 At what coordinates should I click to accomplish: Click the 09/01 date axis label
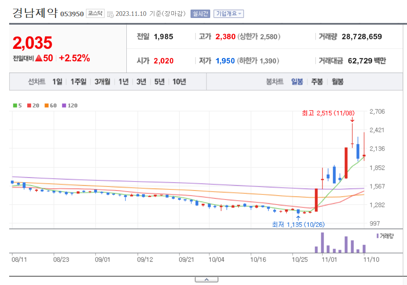[x=102, y=260]
